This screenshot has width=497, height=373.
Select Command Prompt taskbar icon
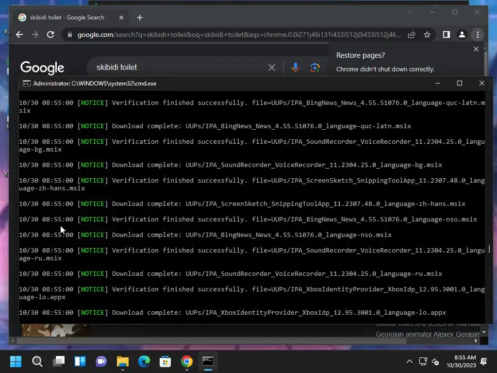(208, 361)
